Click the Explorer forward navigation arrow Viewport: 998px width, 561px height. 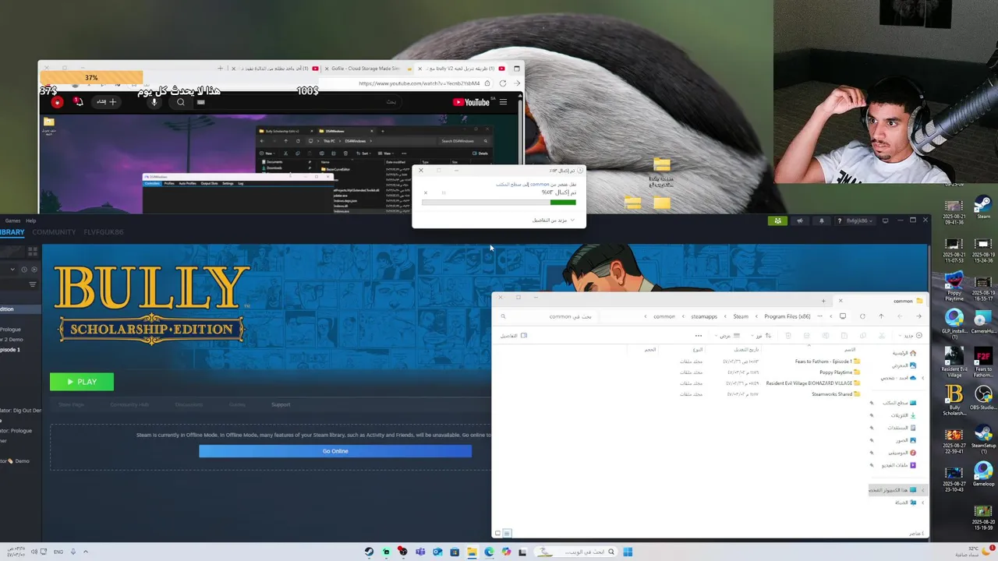click(x=900, y=316)
